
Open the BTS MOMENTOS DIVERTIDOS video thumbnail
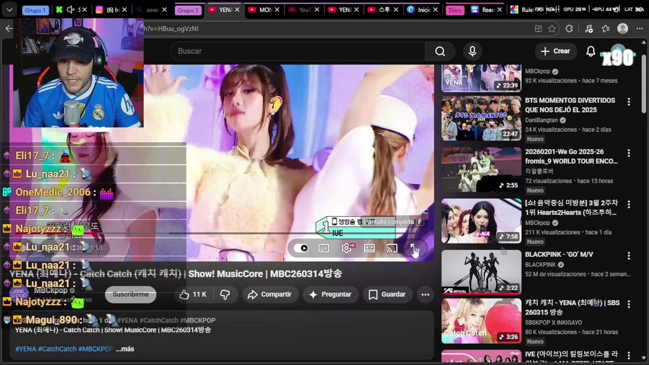481,119
